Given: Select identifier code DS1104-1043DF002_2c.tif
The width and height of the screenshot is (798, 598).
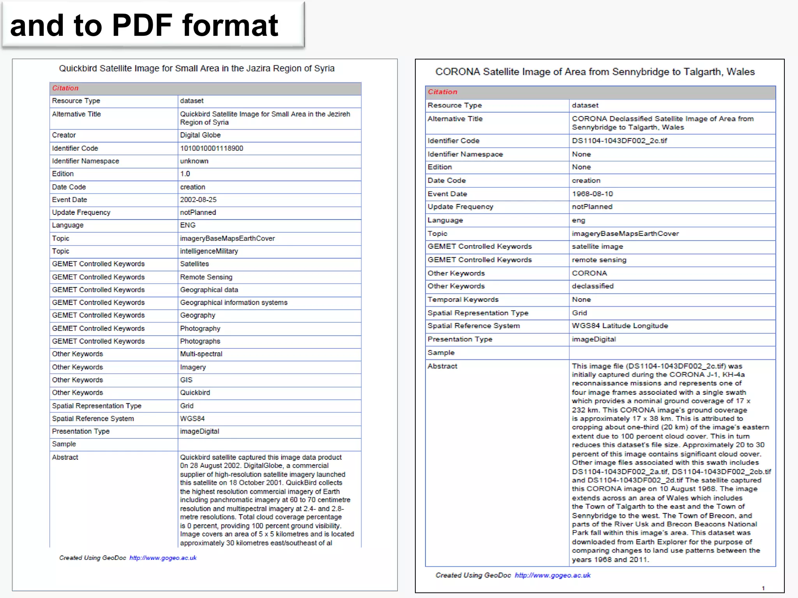Looking at the screenshot, I should (620, 141).
